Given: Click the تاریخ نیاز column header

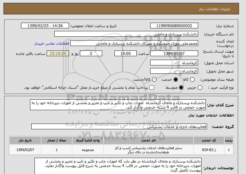Looking at the screenshot, I should click(x=25, y=140).
